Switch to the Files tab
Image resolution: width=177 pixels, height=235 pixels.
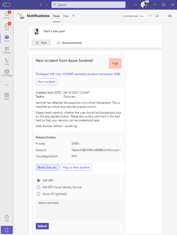click(x=66, y=16)
